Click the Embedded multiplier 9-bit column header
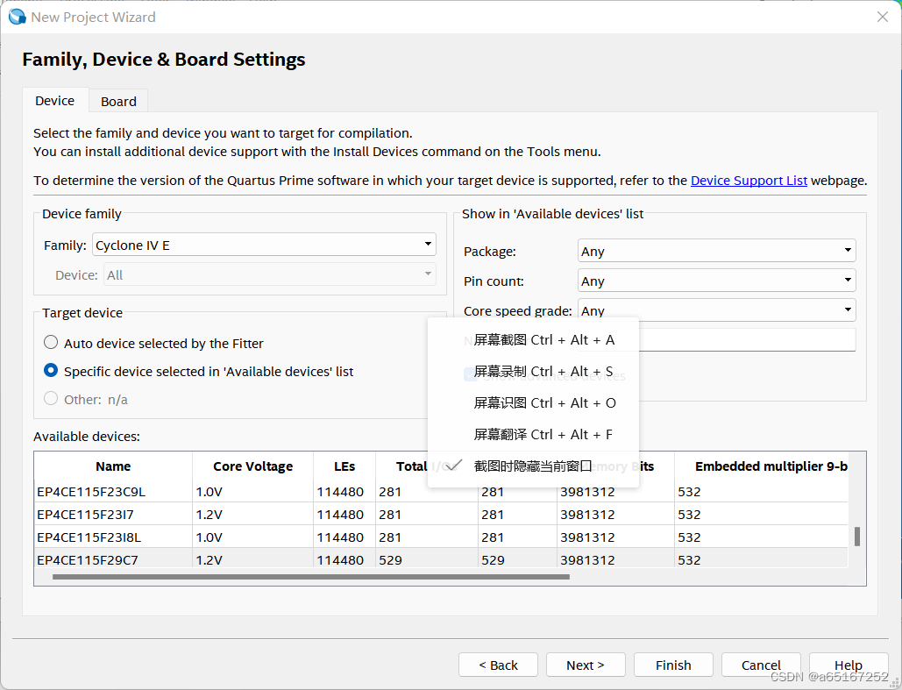This screenshot has width=902, height=690. (761, 466)
